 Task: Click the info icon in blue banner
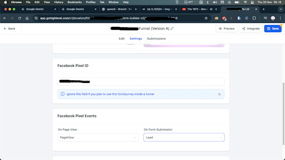pyautogui.click(x=62, y=94)
